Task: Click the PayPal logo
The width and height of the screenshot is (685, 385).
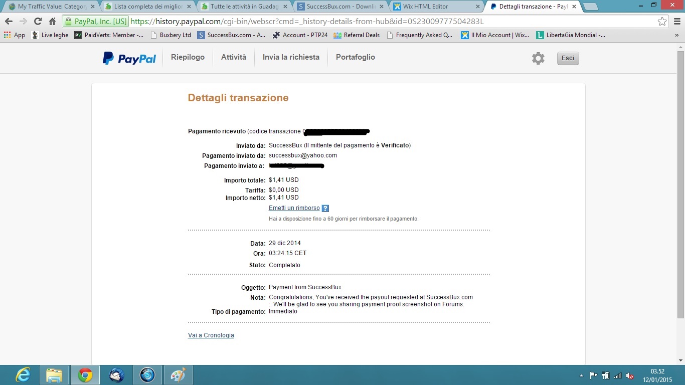Action: 129,58
